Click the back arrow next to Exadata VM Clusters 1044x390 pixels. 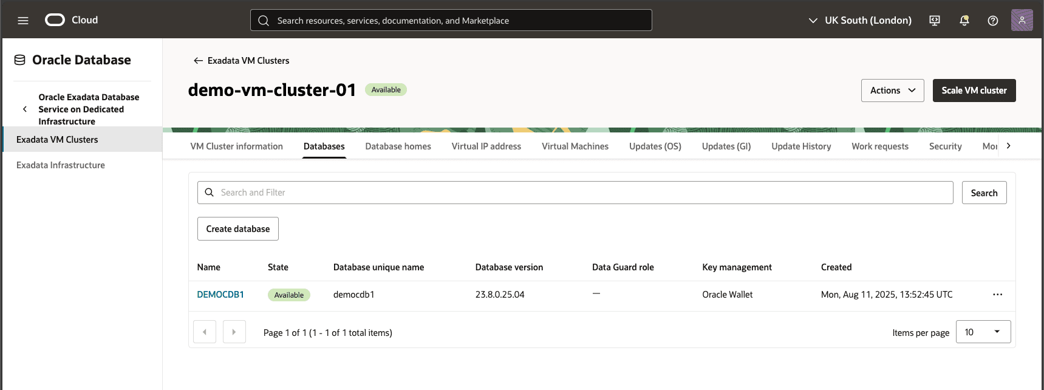coord(198,61)
